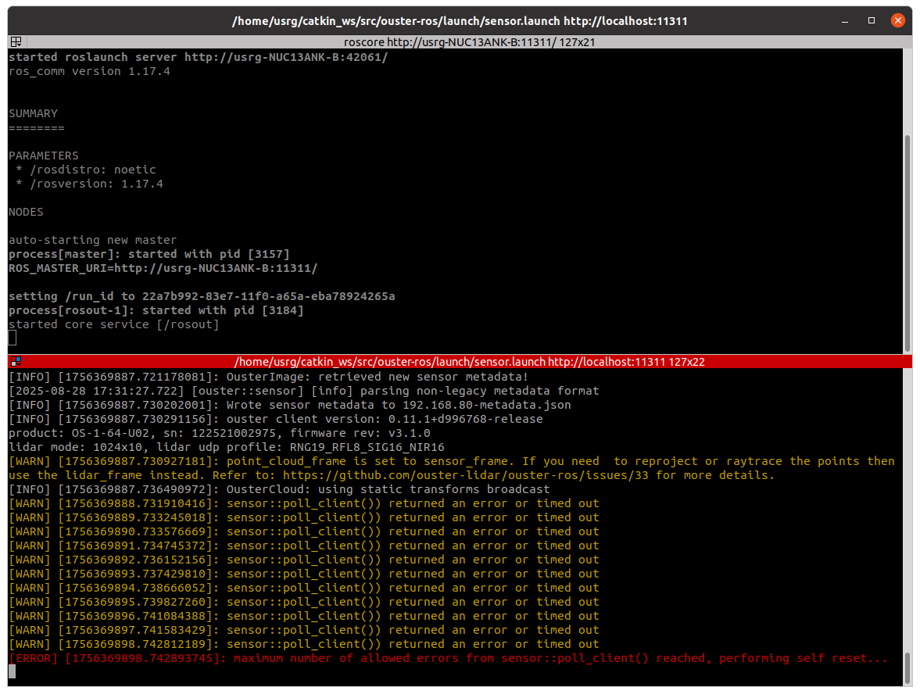Viewport: 920px width, 694px height.
Task: Click WARN line timestamped 1756369896.741084388
Action: tap(304, 616)
